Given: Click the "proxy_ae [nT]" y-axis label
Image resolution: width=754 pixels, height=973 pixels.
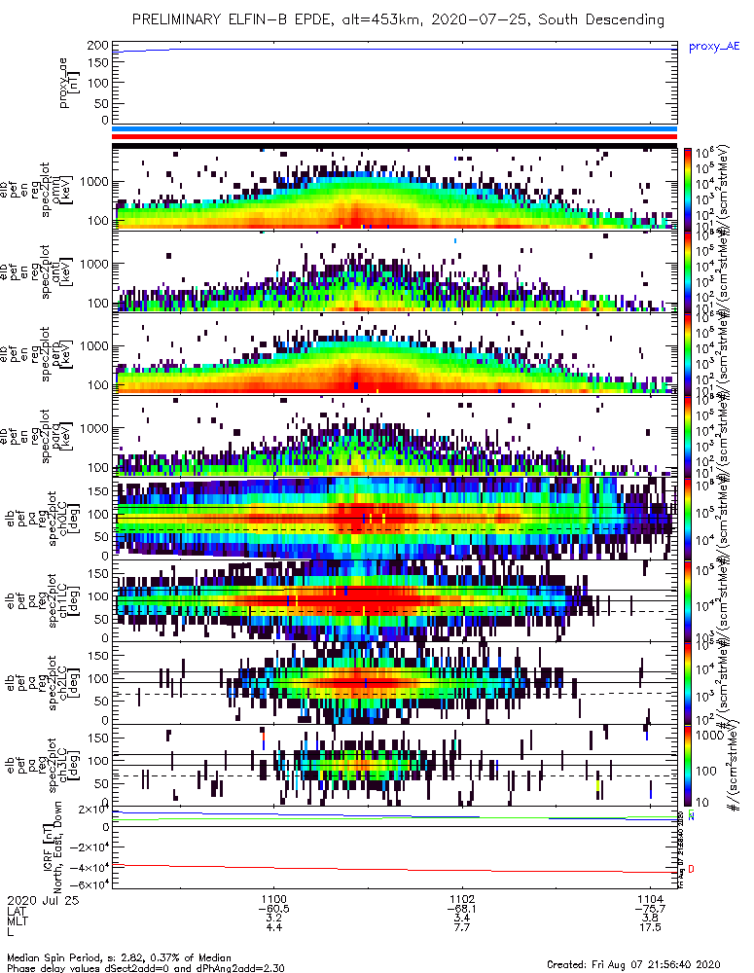Looking at the screenshot, I should click(69, 83).
